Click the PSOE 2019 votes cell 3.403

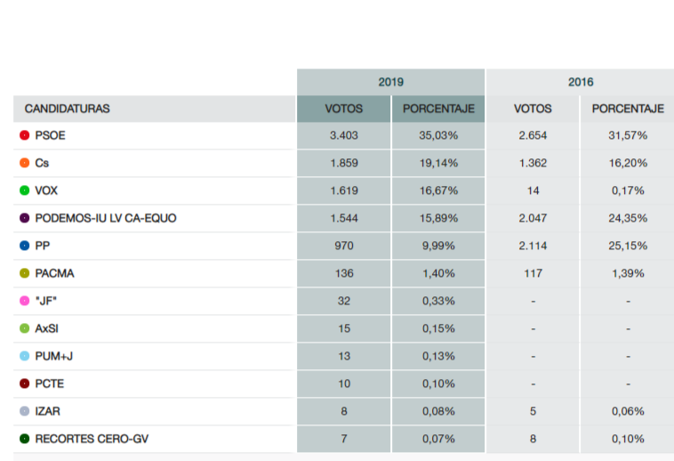pos(343,136)
